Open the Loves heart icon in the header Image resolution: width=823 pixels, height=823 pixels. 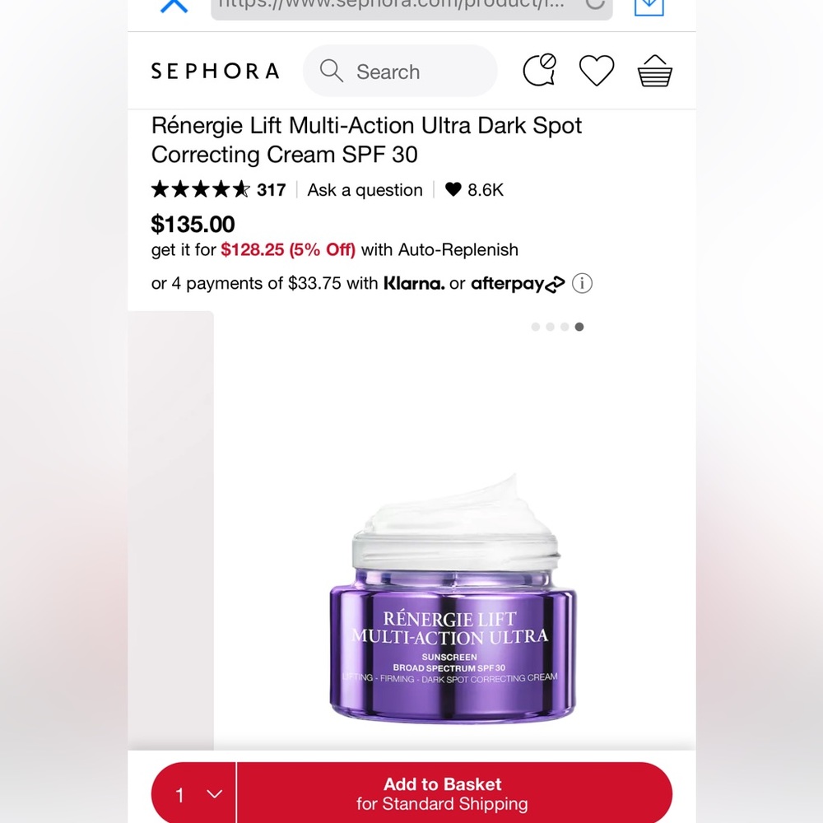(x=596, y=70)
